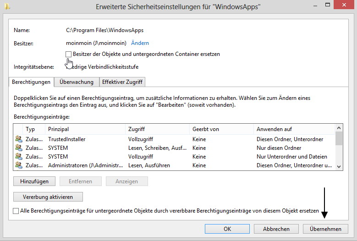Enable Besitzer der Objekte ersetzen checkbox
Image resolution: width=357 pixels, height=241 pixels.
[68, 54]
